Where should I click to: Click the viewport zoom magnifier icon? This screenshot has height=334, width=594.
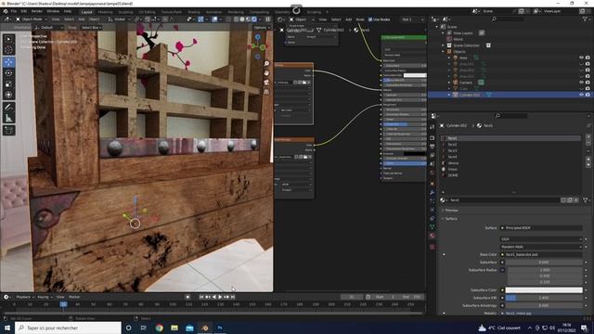tap(266, 64)
